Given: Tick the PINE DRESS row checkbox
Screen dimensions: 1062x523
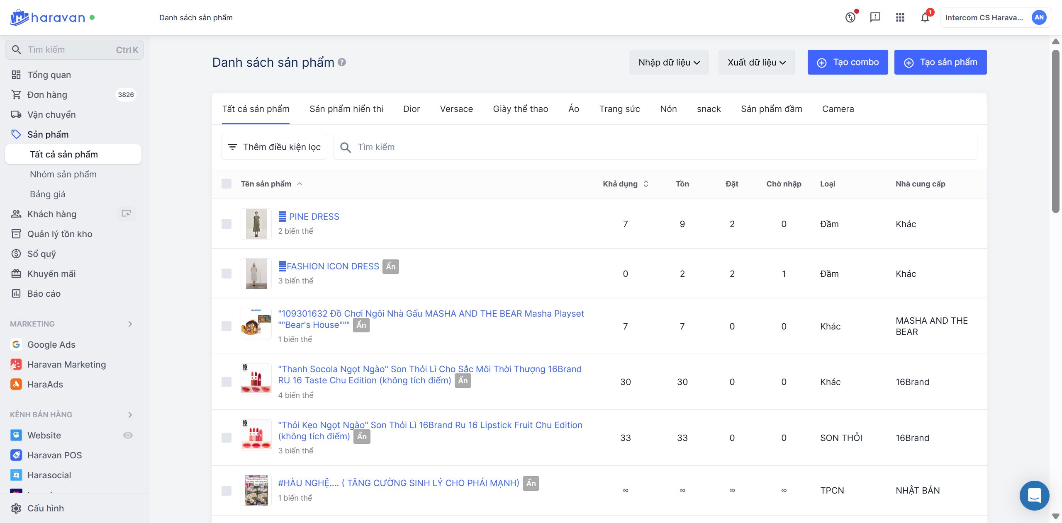Looking at the screenshot, I should tap(227, 224).
